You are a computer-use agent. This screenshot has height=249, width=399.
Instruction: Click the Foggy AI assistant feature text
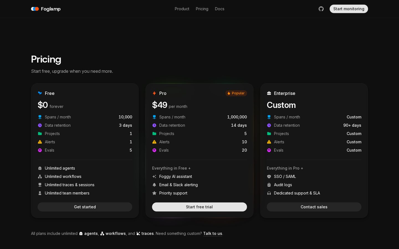175,177
